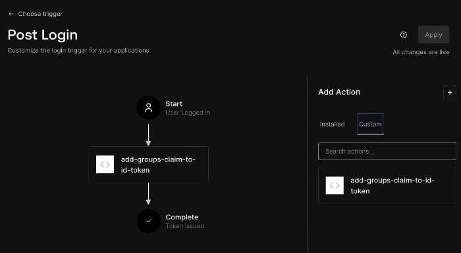Select the Start user icon node

coord(148,107)
